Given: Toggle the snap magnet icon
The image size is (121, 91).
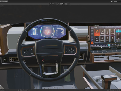Looking at the screenshot, I should pyautogui.click(x=61, y=4).
